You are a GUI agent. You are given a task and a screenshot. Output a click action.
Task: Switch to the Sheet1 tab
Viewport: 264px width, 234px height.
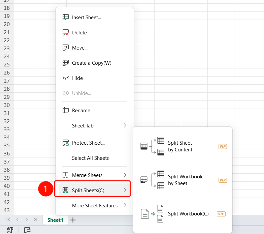(x=55, y=220)
